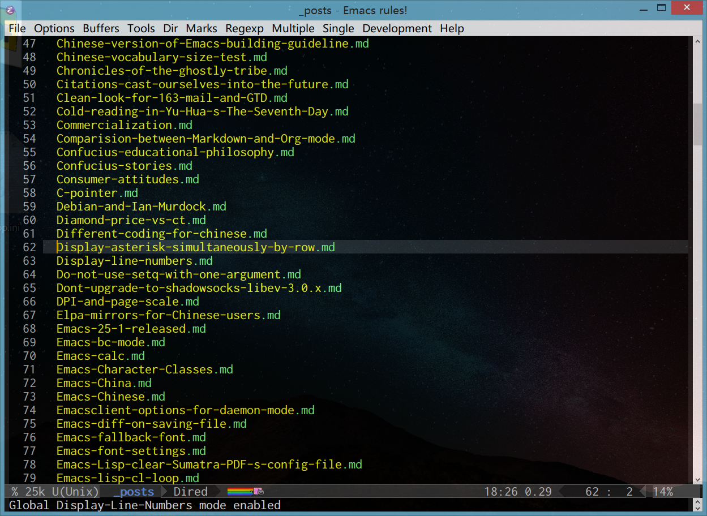
Task: Select Citations-cast-ourselves-into-the-future.md file
Action: (203, 84)
